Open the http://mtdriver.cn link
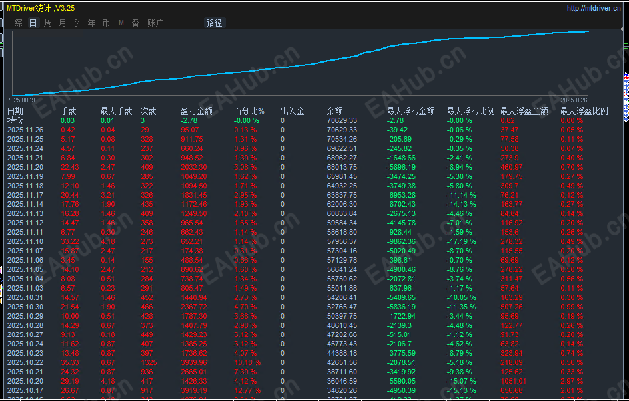 pyautogui.click(x=594, y=8)
